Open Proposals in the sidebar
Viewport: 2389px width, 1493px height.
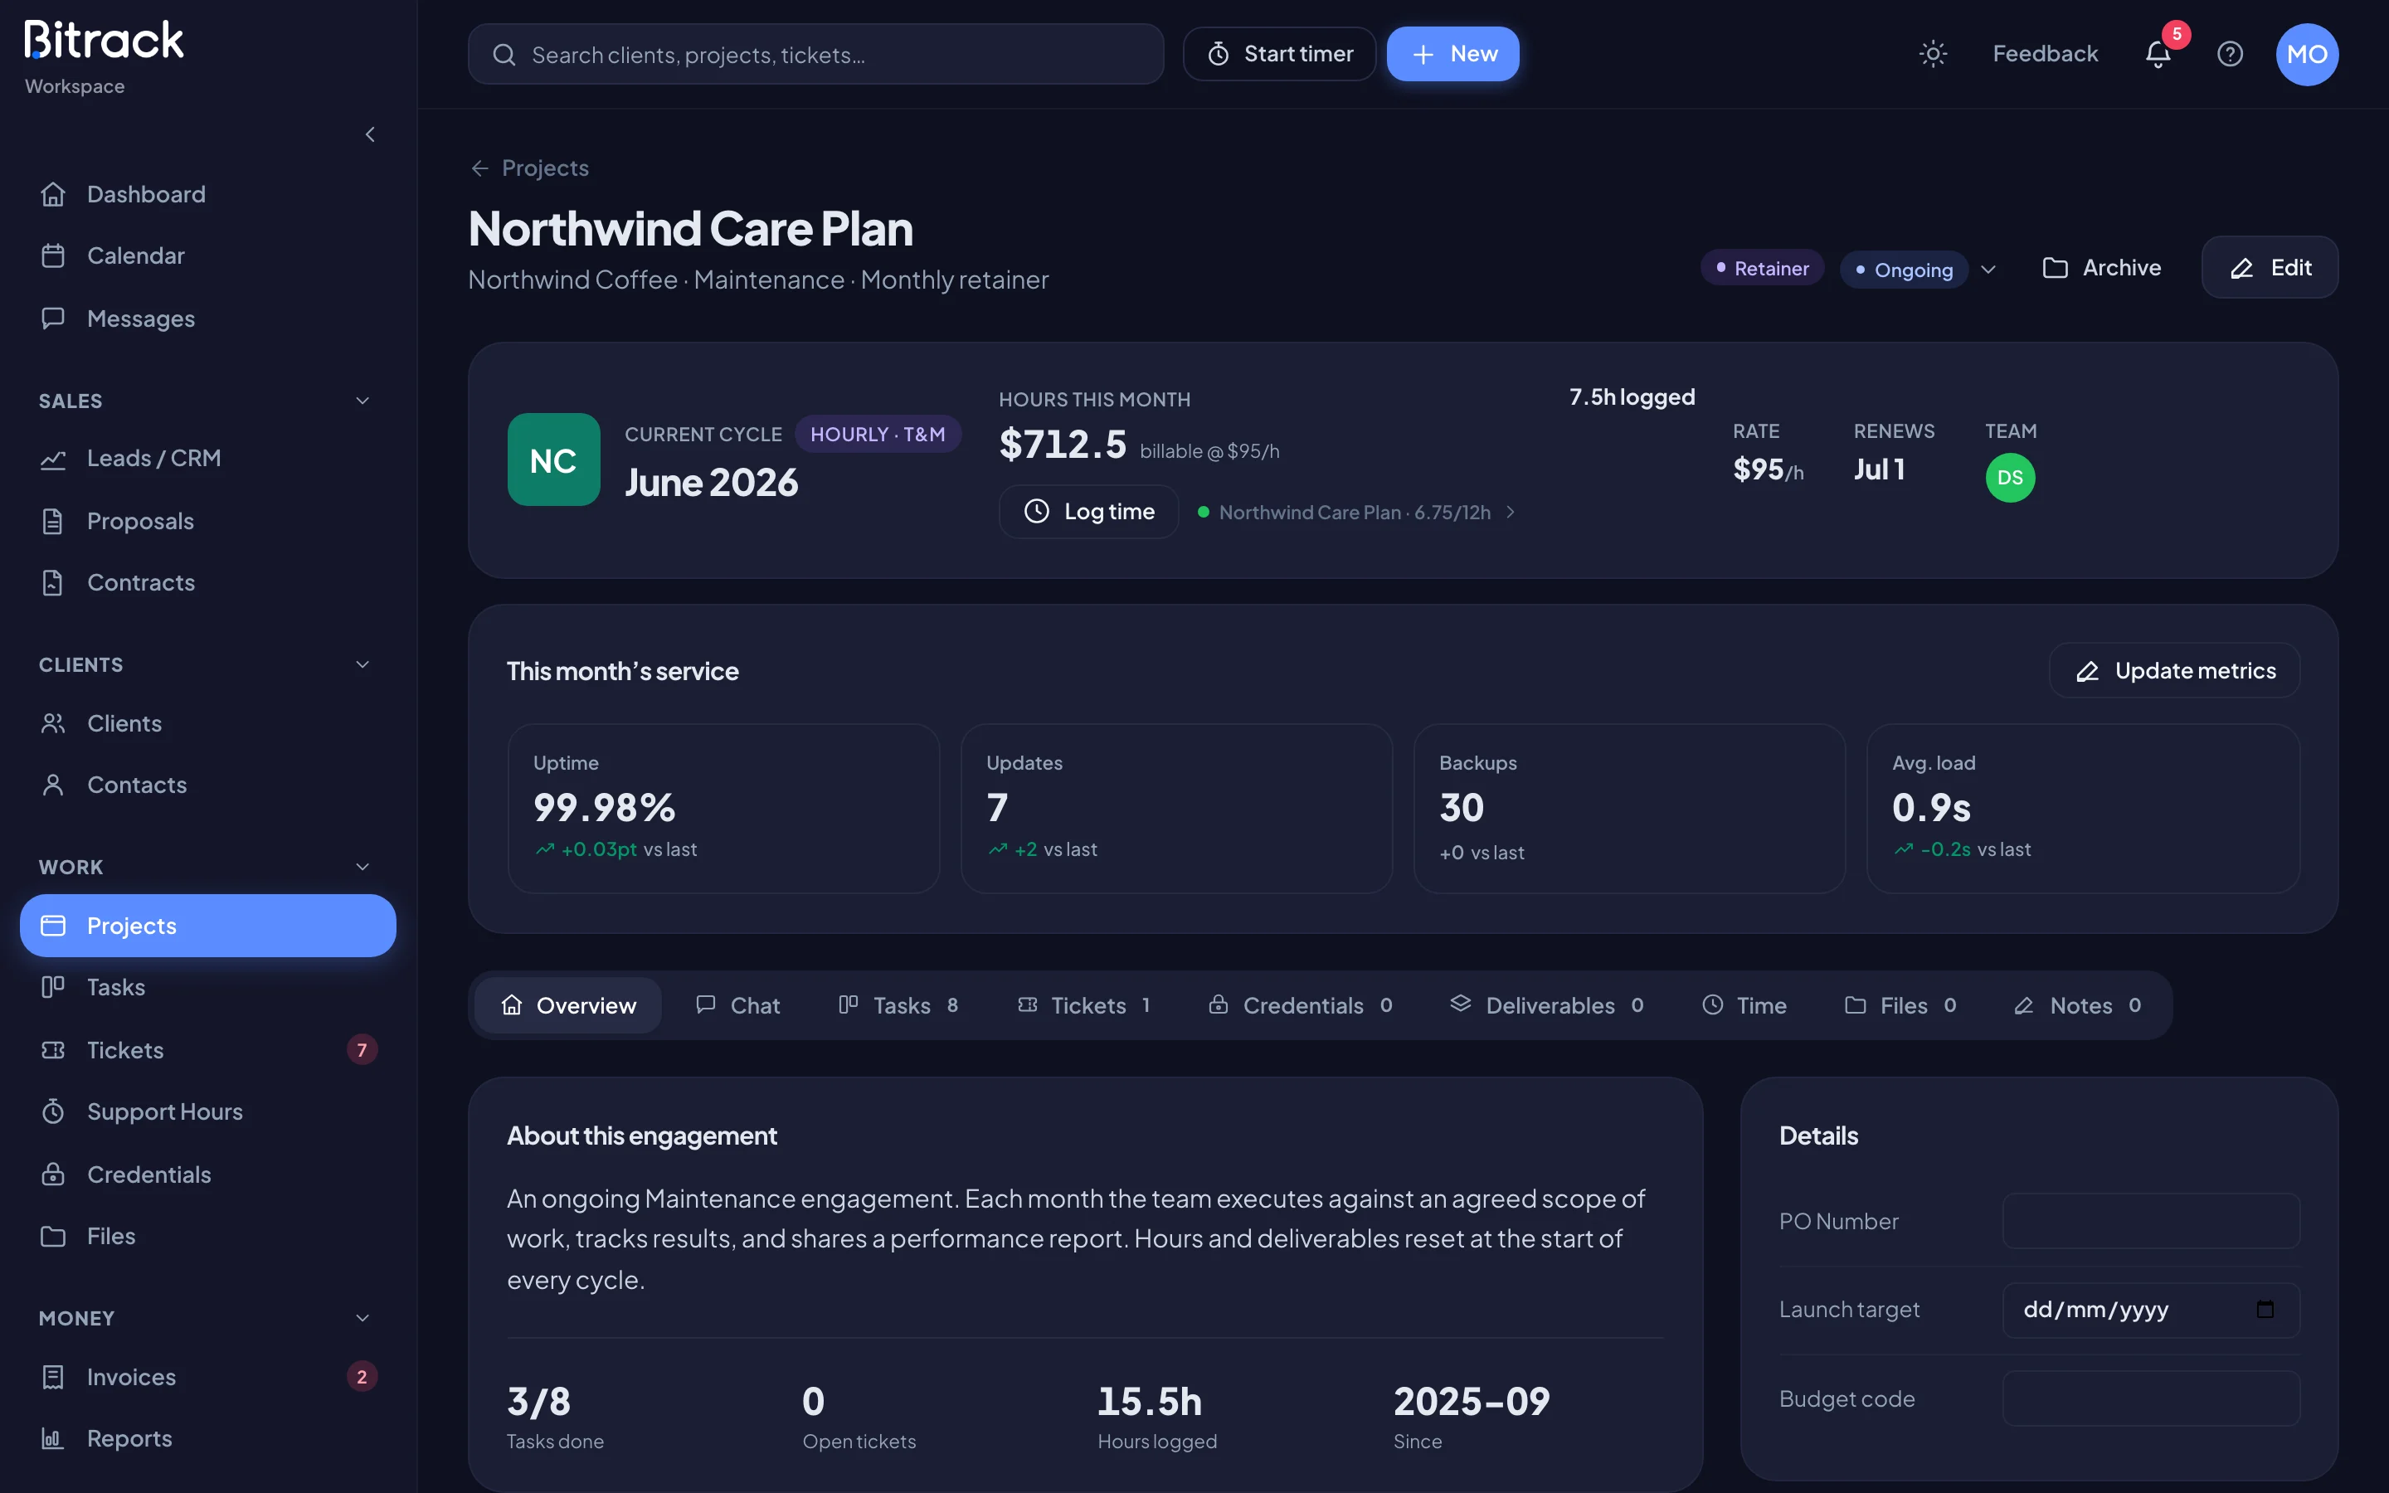tap(208, 522)
